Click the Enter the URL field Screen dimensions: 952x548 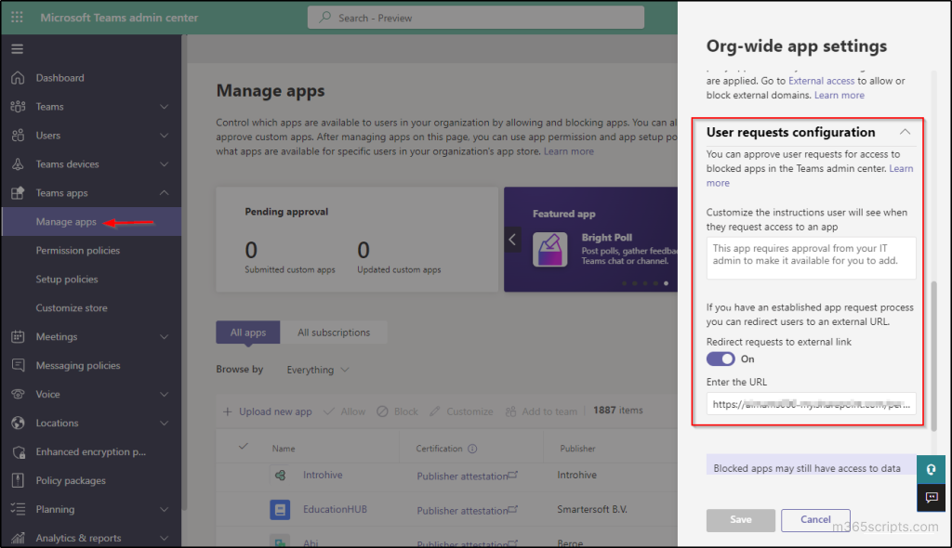coord(810,404)
